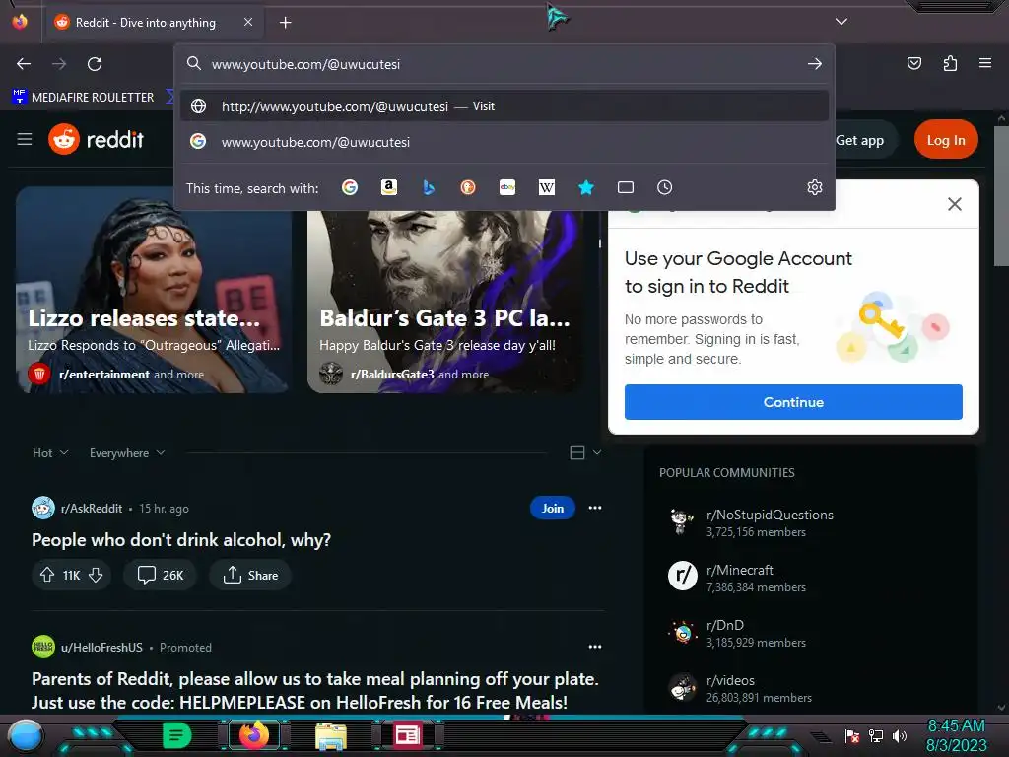The height and width of the screenshot is (757, 1009).
Task: Open the MEDIAFIRE ROULETTER bookmark
Action: tap(83, 98)
